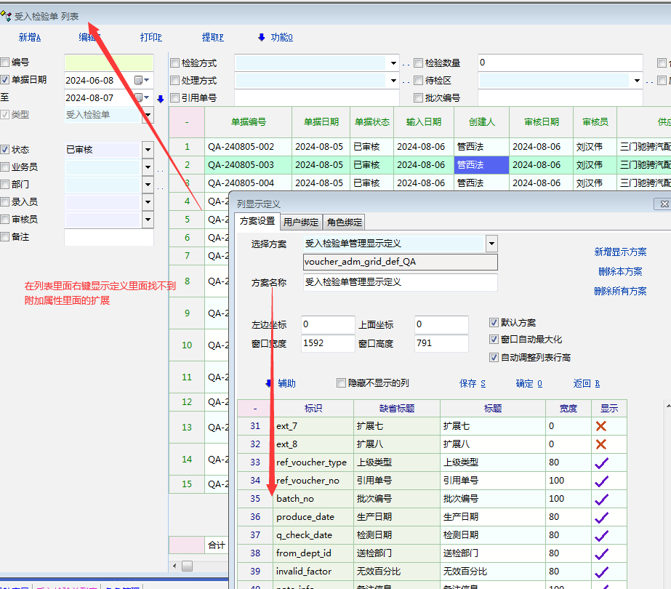
Task: Switch to the 用户绑定 tab
Action: (x=301, y=222)
